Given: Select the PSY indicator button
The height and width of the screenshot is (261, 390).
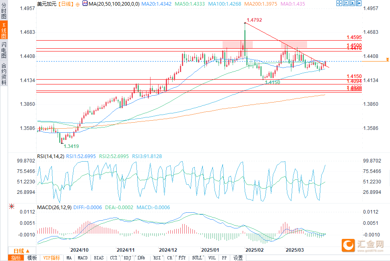Looking at the screenshot, I should (182, 258).
